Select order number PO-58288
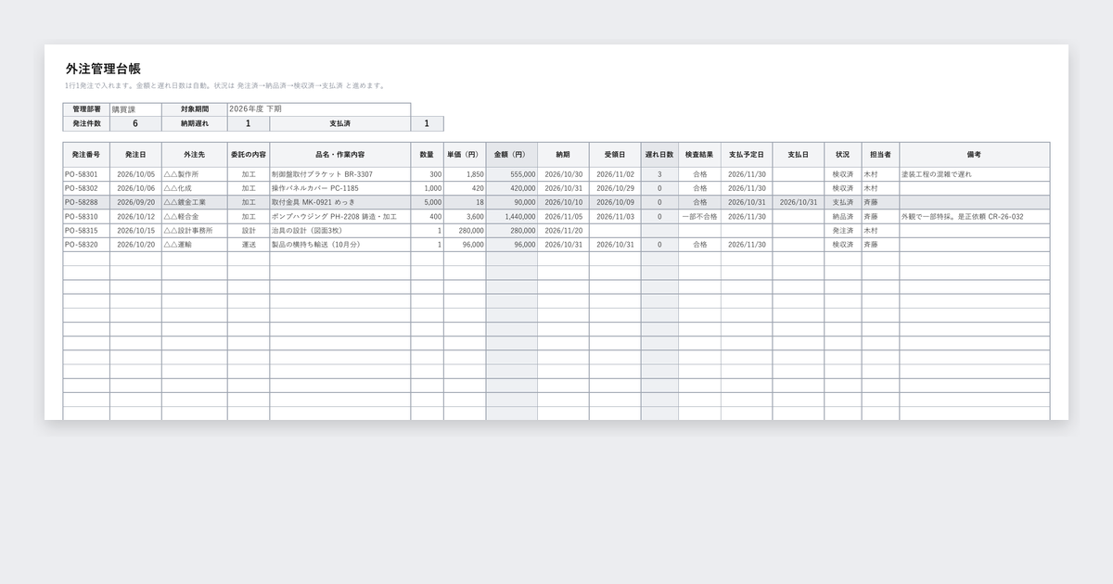This screenshot has width=1113, height=584. click(x=86, y=202)
